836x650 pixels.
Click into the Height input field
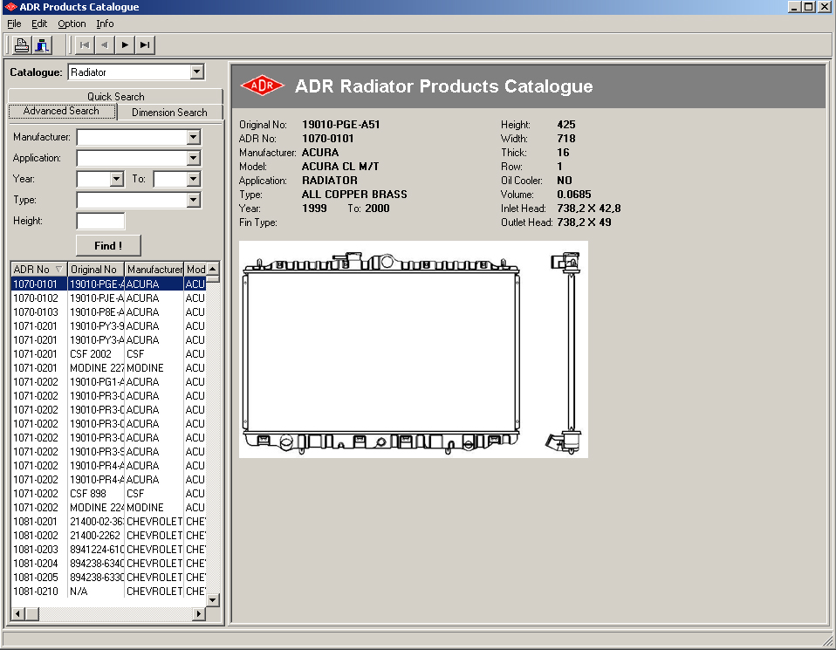pyautogui.click(x=100, y=221)
